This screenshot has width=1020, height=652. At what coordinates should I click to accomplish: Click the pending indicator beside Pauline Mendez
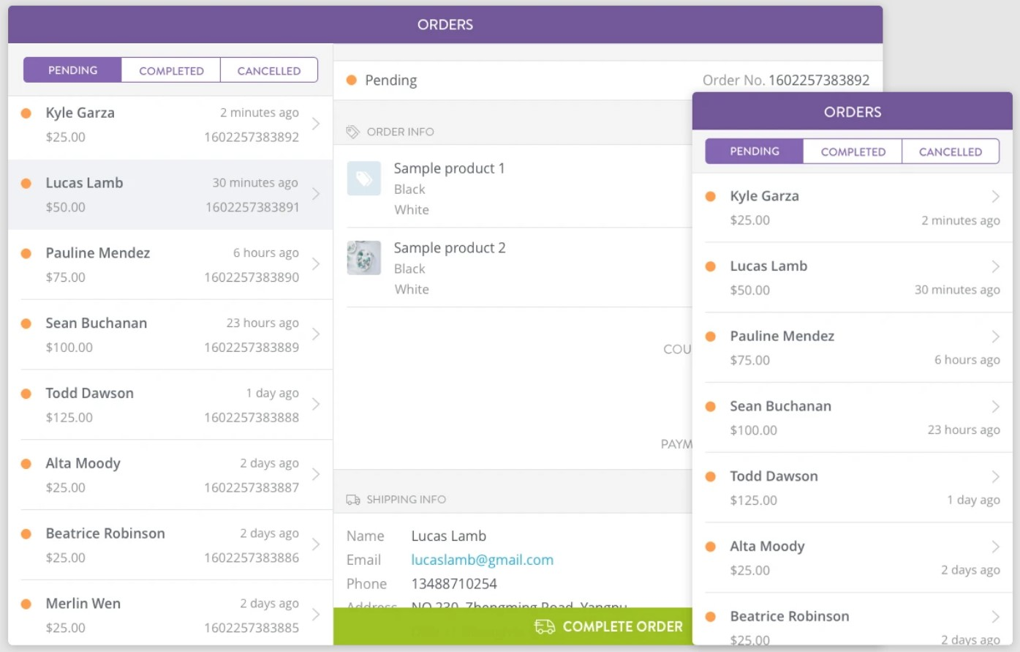[x=27, y=253]
